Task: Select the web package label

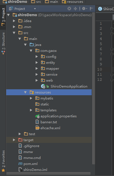Action: coord(50,80)
